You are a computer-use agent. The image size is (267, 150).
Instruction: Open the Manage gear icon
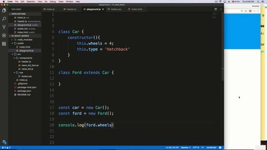(x=4, y=142)
